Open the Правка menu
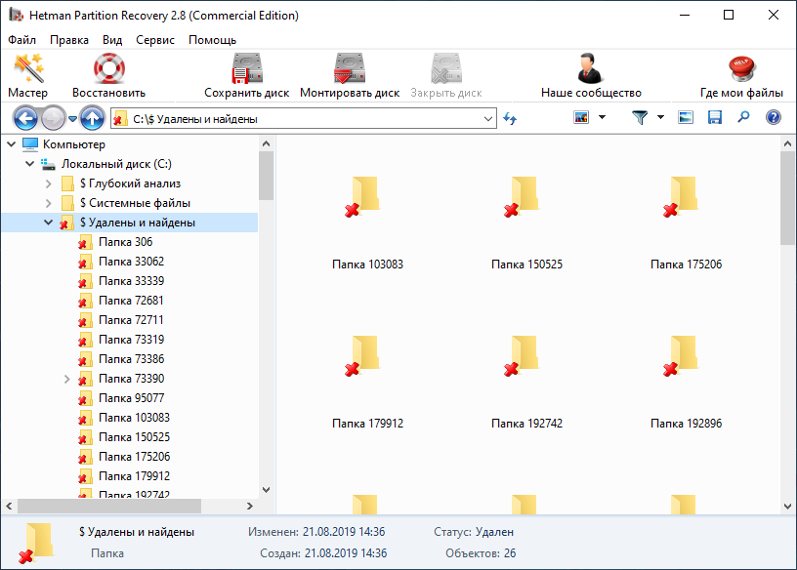797x570 pixels. (x=69, y=40)
